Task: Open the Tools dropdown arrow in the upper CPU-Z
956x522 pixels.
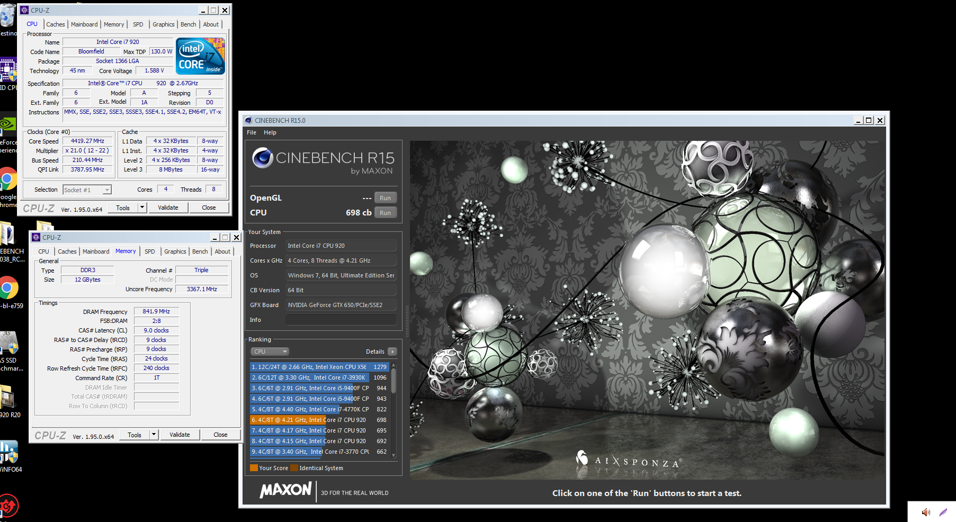Action: (x=142, y=208)
